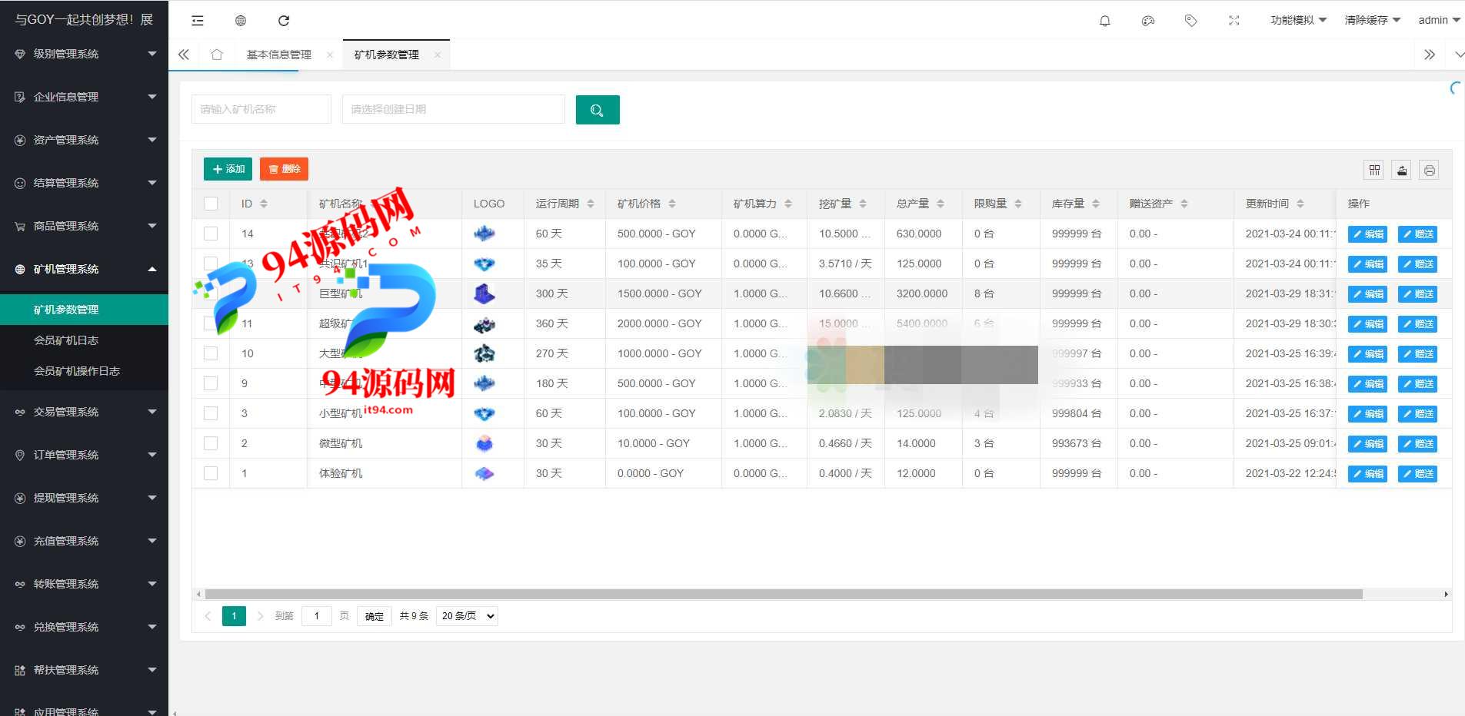Image resolution: width=1465 pixels, height=716 pixels.
Task: Open the notifications bell
Action: [1105, 21]
